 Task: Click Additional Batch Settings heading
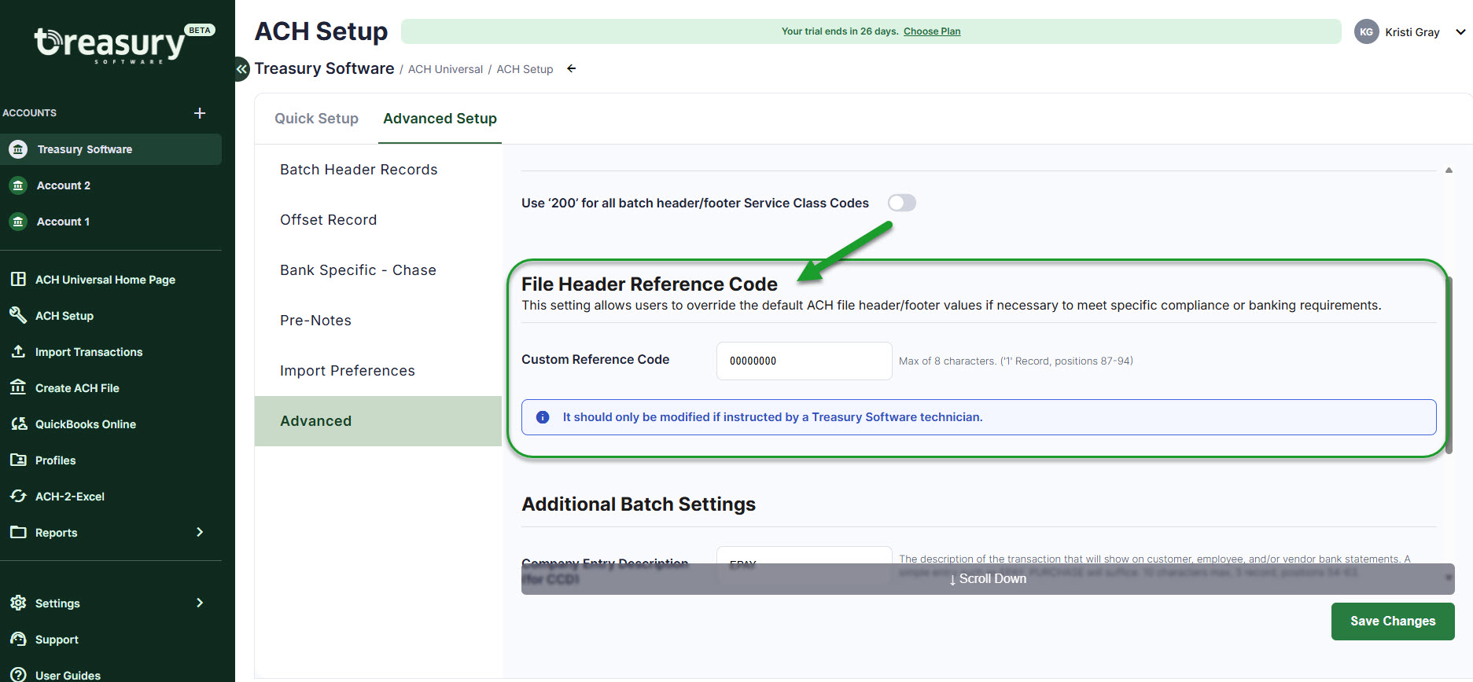click(639, 504)
